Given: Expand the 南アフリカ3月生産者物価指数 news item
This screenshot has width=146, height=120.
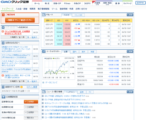Looking at the screenshot, I should (43, 107).
